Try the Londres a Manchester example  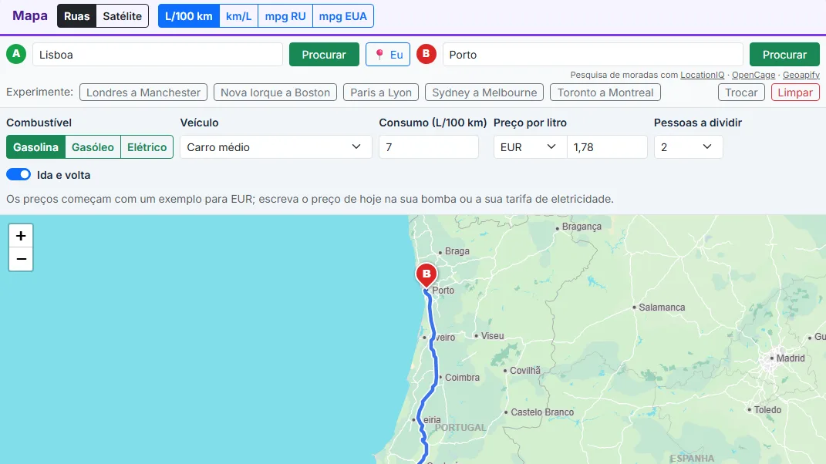point(143,92)
